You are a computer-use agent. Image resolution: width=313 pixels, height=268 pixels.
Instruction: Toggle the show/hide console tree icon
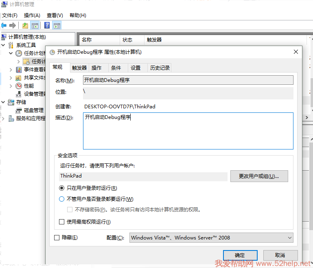[x=35, y=26]
